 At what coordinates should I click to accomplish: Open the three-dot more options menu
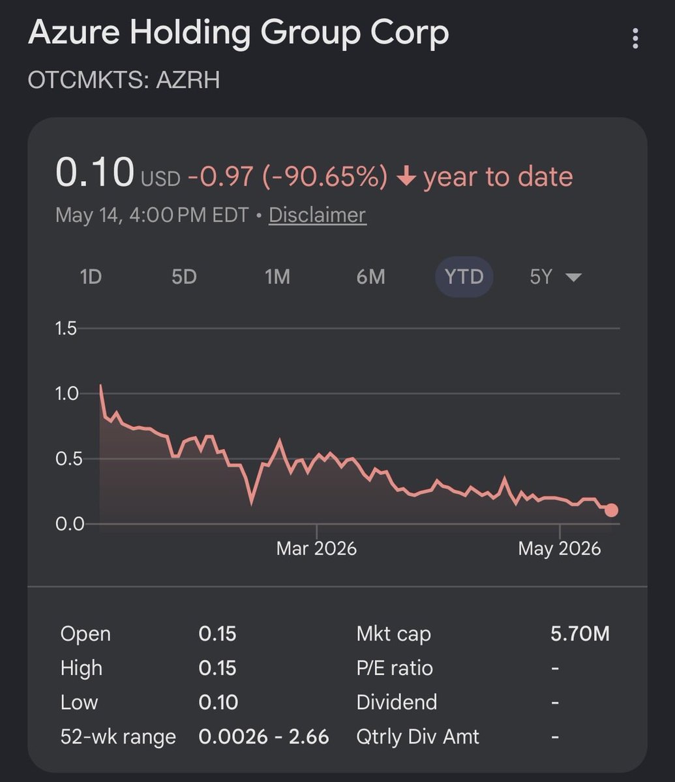(x=635, y=40)
